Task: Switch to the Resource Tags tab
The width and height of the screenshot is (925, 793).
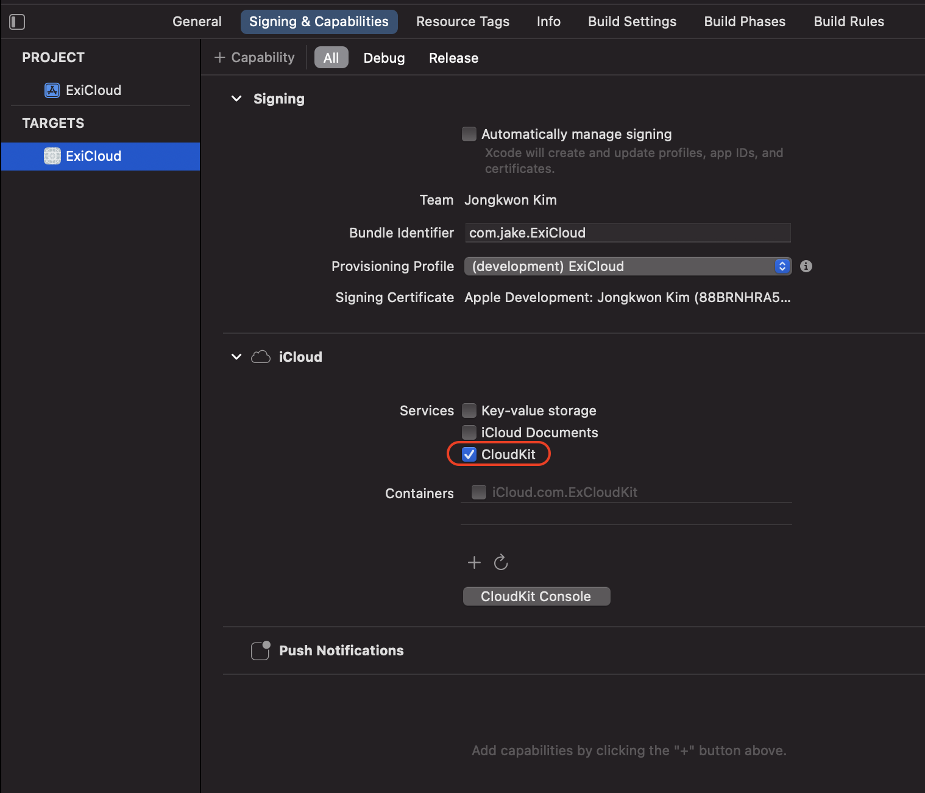Action: click(x=462, y=21)
